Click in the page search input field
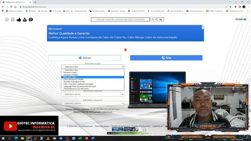This screenshot has height=141, width=251. pyautogui.click(x=120, y=20)
